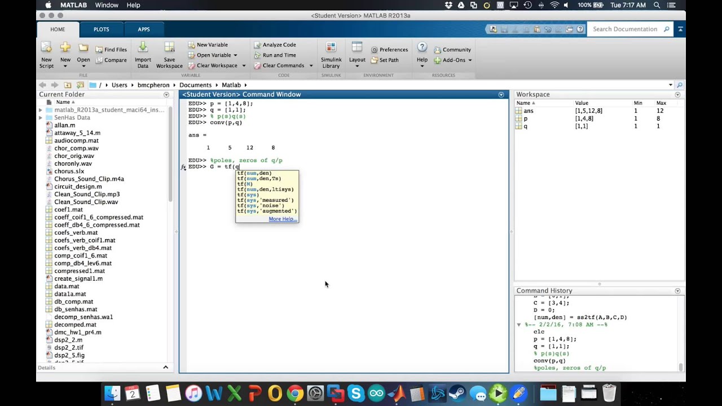722x406 pixels.
Task: Run the Analyze Code tool
Action: click(x=275, y=45)
